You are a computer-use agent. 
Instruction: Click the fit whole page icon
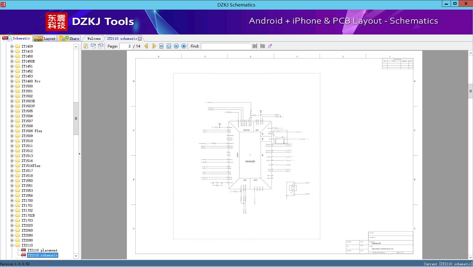click(x=169, y=46)
